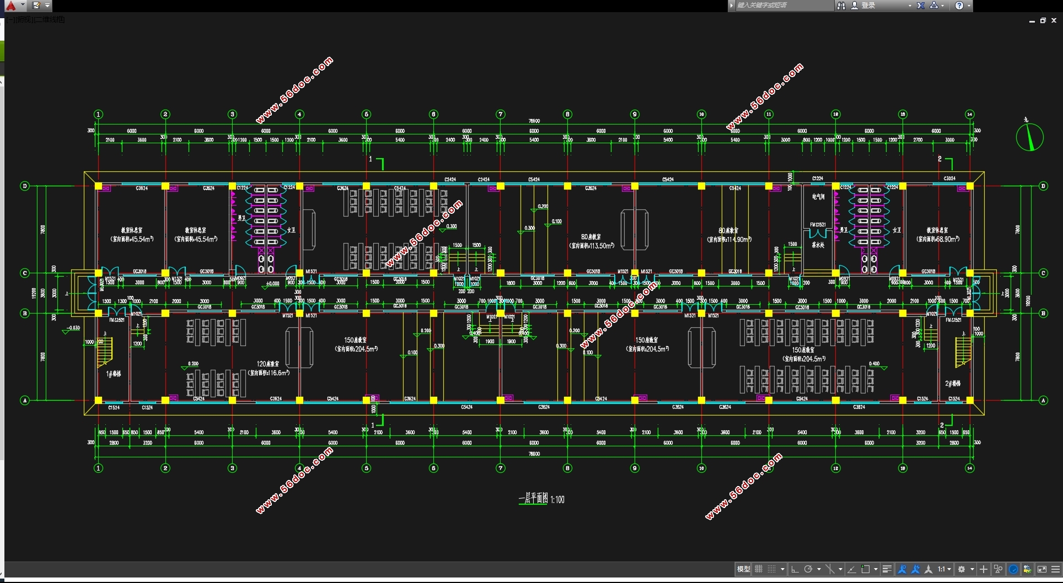Select 78600 total dimension text at bottom
Viewport: 1063px width, 583px height.
point(534,454)
